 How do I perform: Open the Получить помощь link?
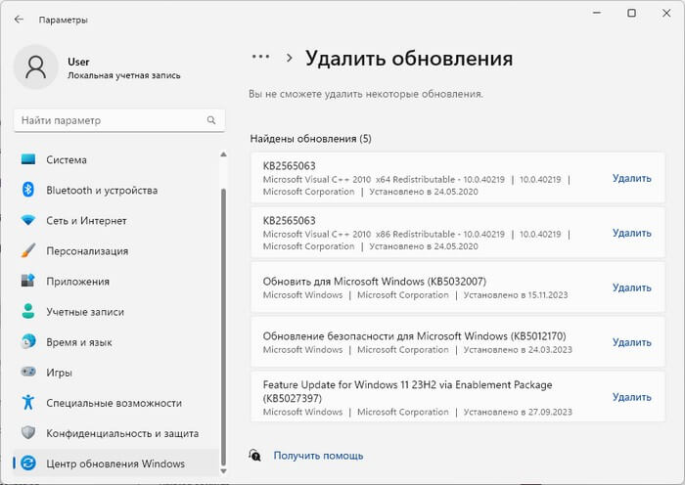[x=318, y=455]
